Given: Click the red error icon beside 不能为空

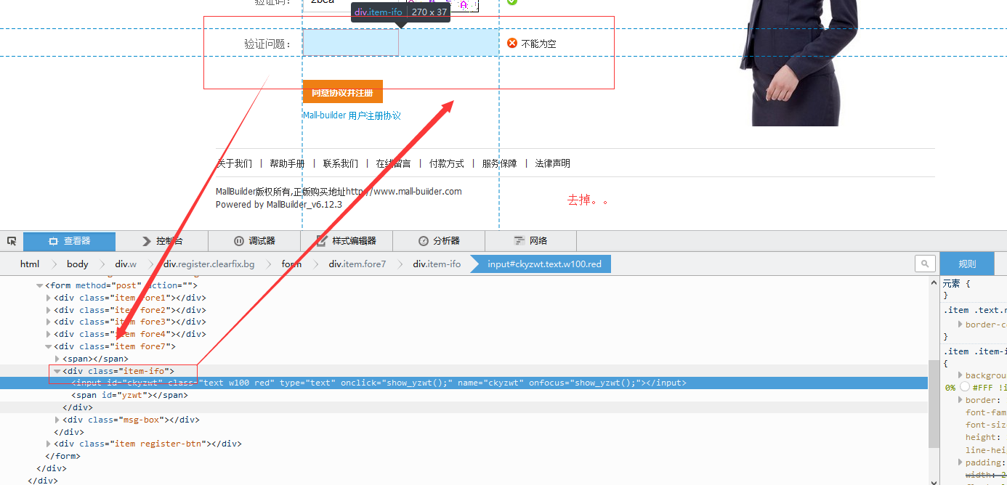Looking at the screenshot, I should coord(511,43).
